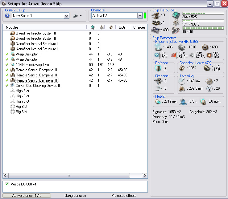Click the CPU column header icon
Screen dimensions: 228x199
(93, 27)
